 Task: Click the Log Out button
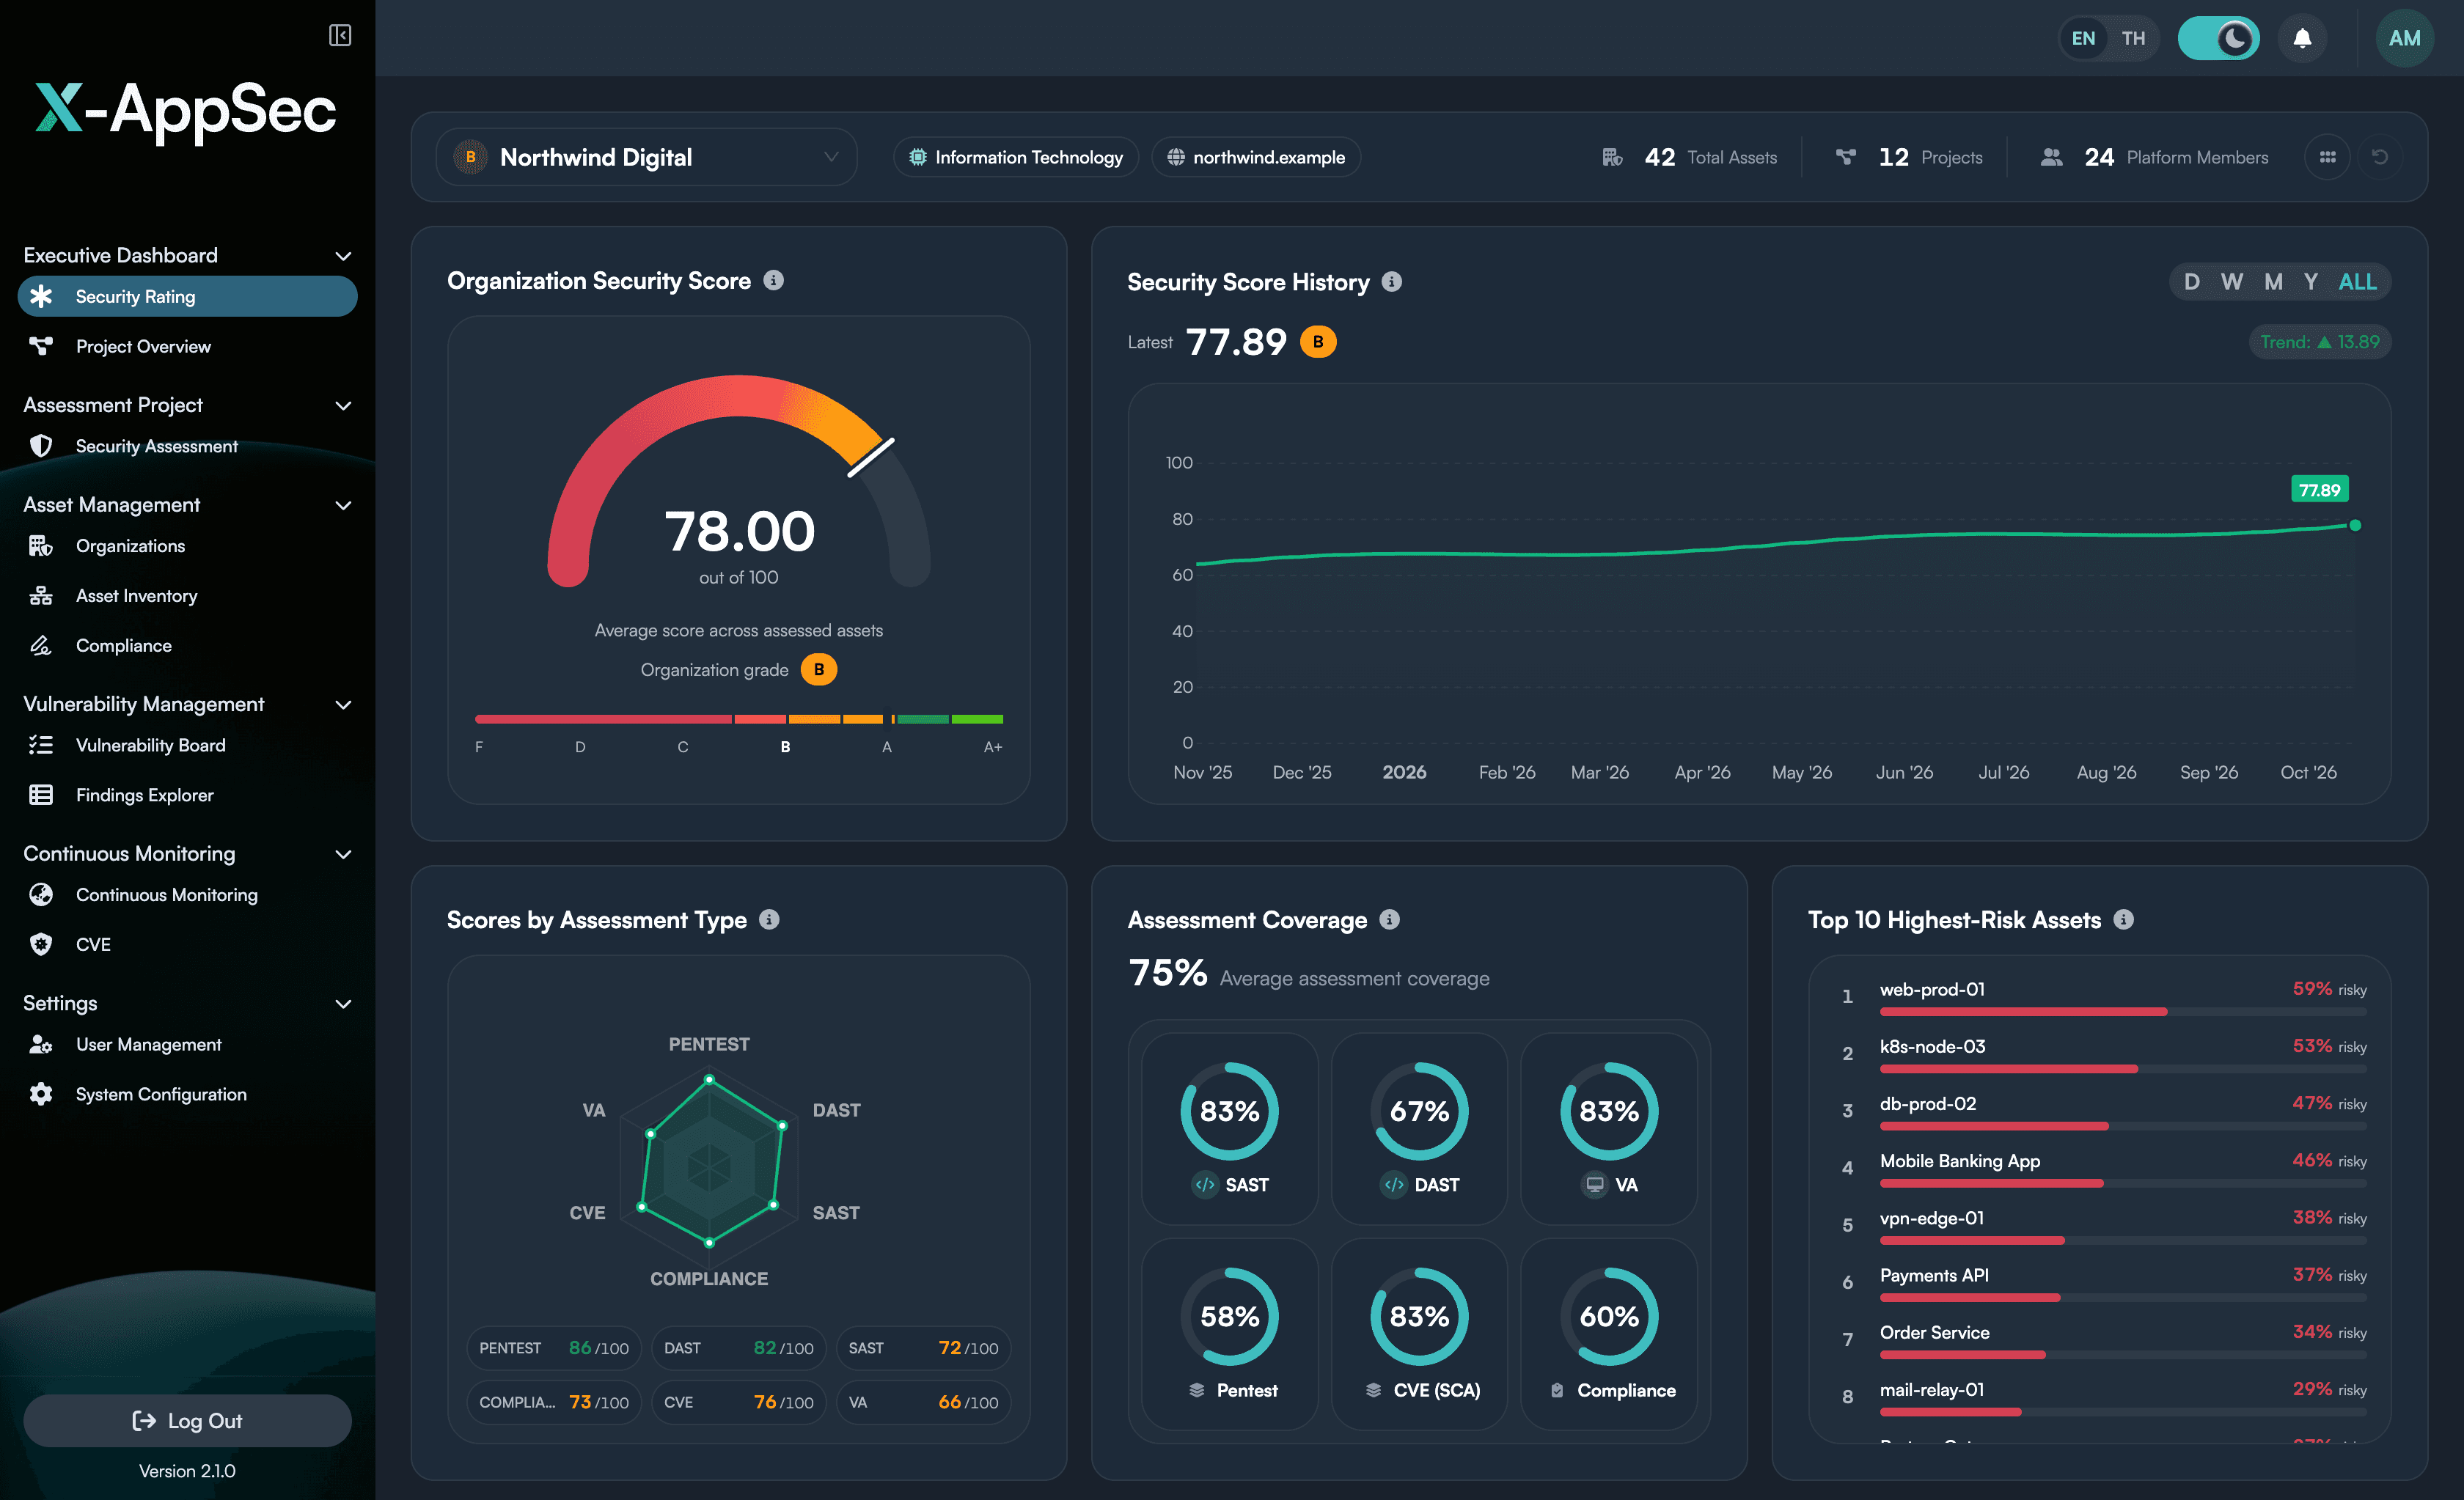(187, 1421)
